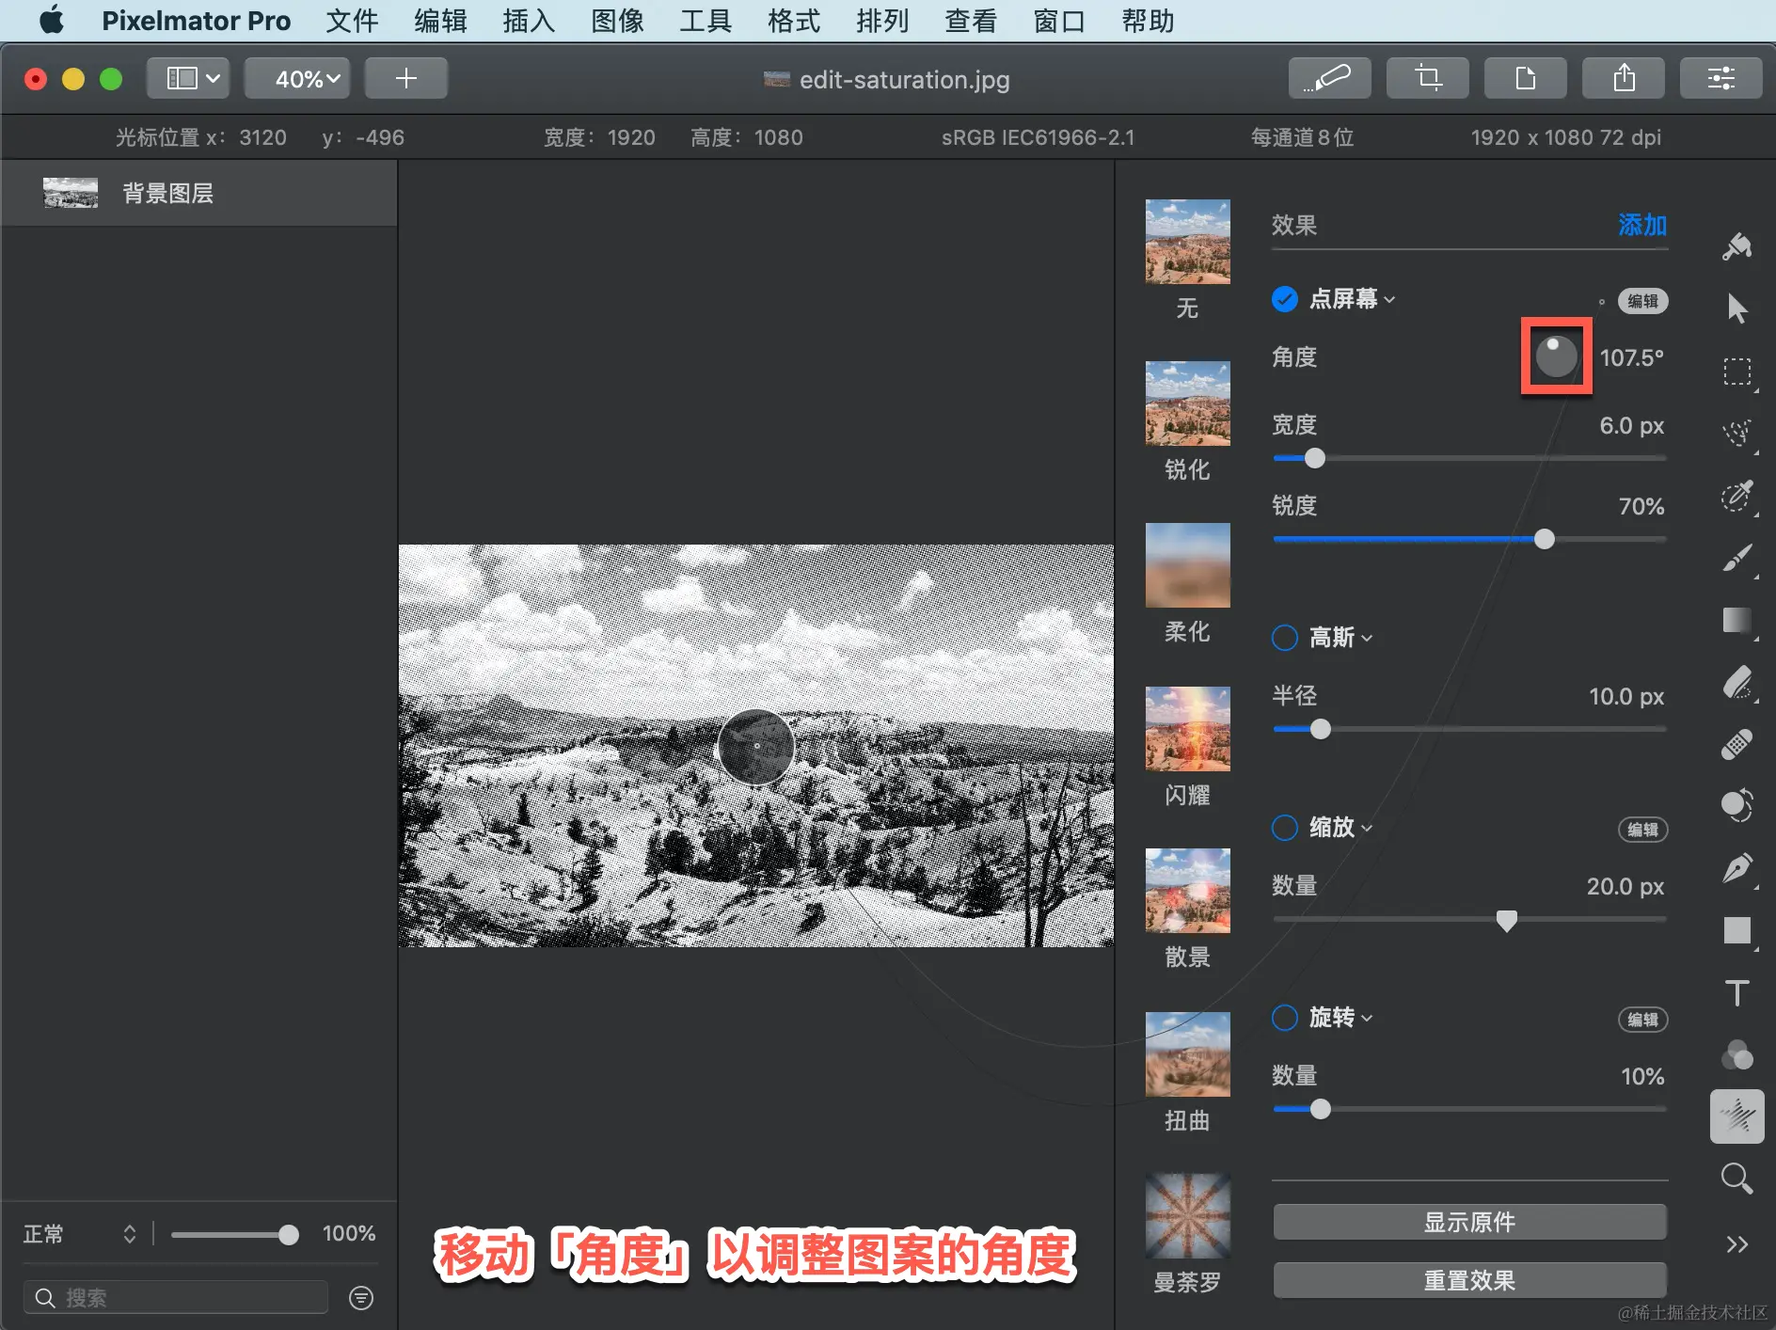Select the Shape square tool

coord(1736,930)
